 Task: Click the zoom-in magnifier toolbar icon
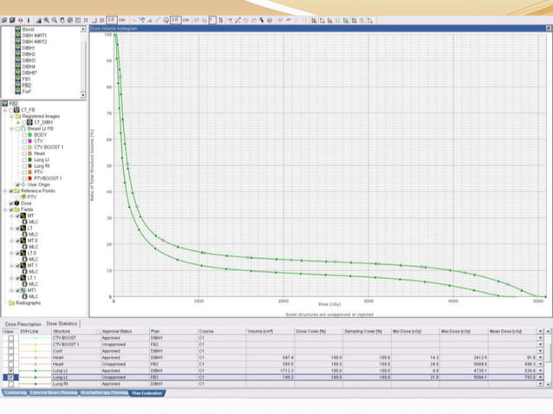[x=46, y=19]
